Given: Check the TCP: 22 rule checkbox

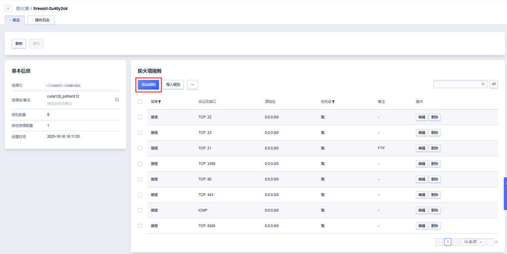Looking at the screenshot, I should (140, 117).
